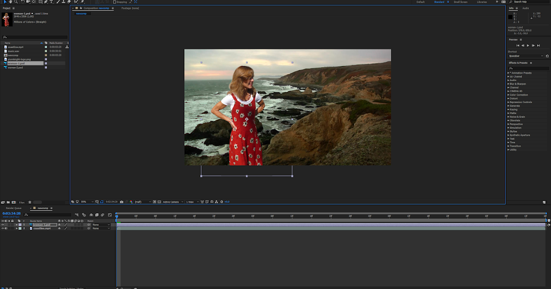This screenshot has height=289, width=551.
Task: Select the Type tool
Action: click(52, 1)
